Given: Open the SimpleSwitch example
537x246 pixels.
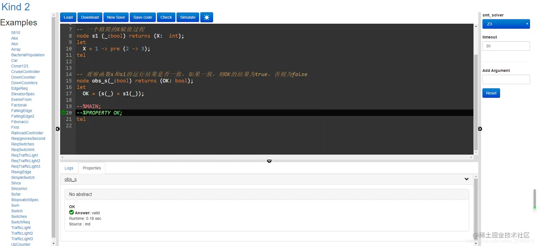Looking at the screenshot, I should [23, 178].
